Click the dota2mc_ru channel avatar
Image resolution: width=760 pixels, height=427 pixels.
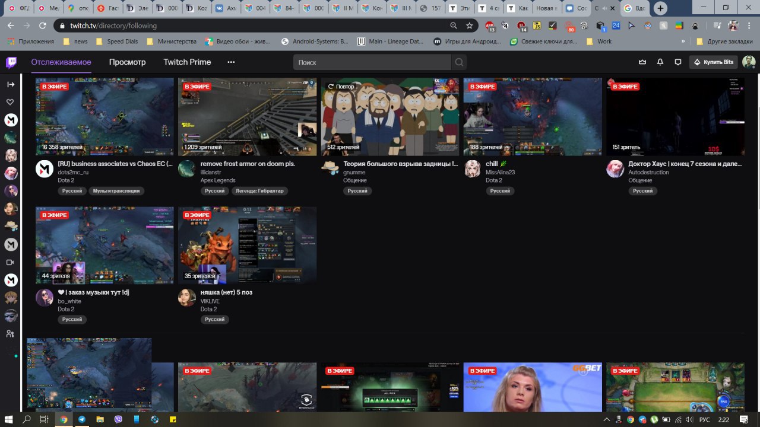[45, 169]
